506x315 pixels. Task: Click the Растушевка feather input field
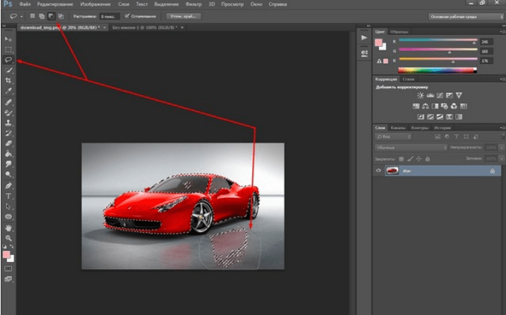tap(109, 16)
